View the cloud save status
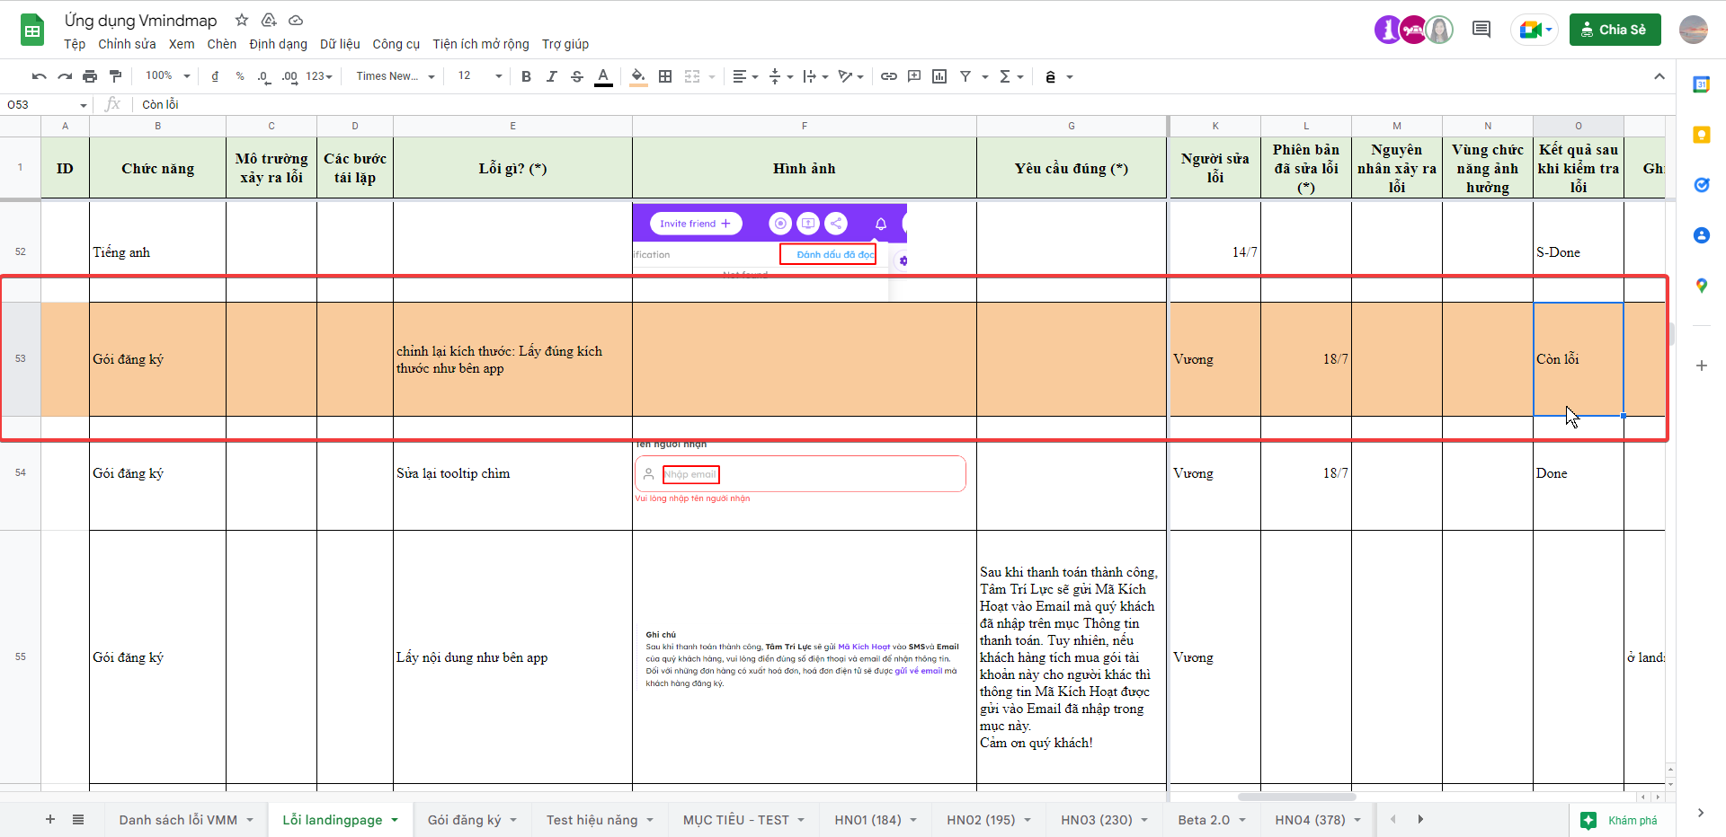Viewport: 1726px width, 837px height. 296,20
